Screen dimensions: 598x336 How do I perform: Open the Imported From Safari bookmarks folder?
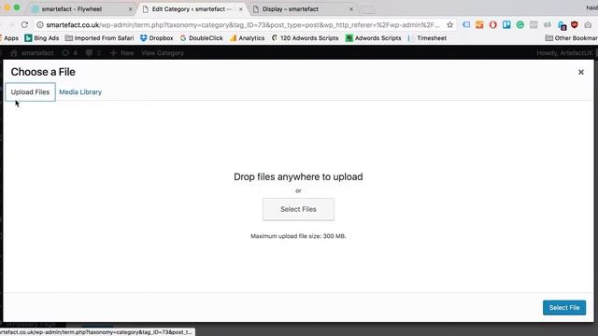[100, 38]
